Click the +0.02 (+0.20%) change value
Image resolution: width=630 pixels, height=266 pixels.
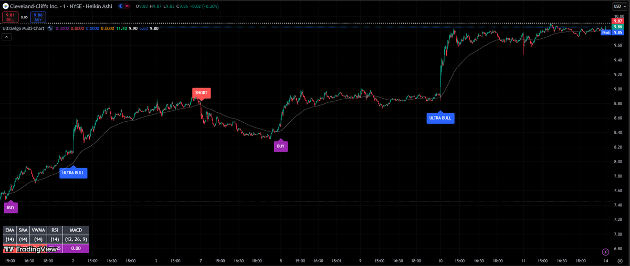click(205, 6)
